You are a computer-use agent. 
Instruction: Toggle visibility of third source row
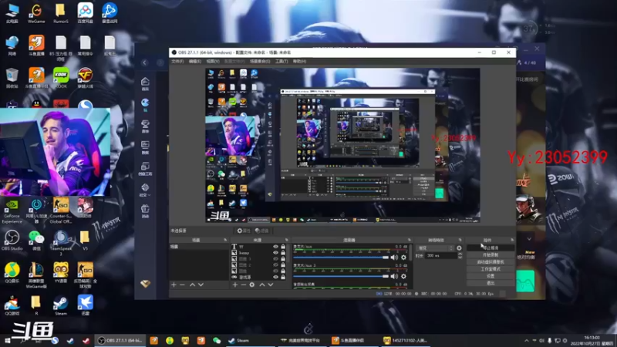275,259
